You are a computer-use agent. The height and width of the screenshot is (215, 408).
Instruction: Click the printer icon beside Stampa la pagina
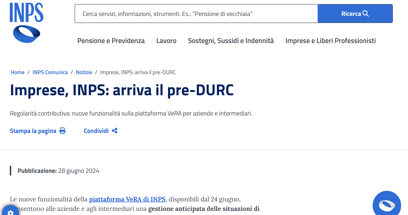(x=63, y=131)
